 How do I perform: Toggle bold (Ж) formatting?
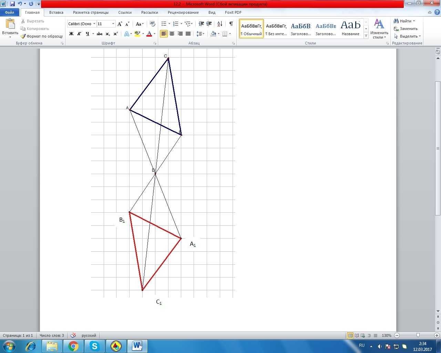tap(71, 34)
